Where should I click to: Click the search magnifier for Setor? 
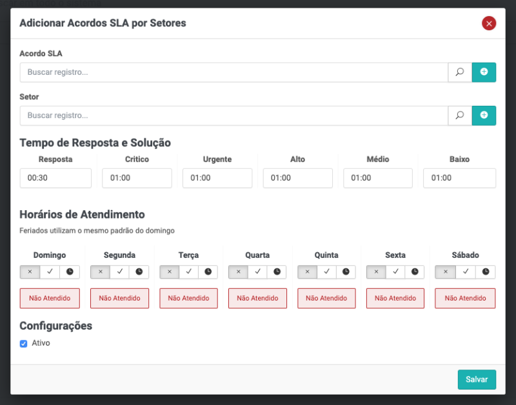coord(460,115)
